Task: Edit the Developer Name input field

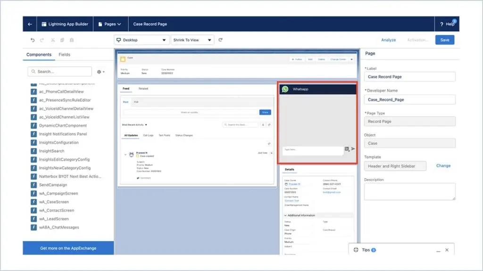Action: tap(410, 99)
